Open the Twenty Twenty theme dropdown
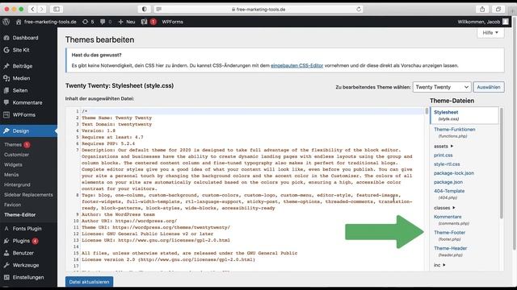This screenshot has height=290, width=517. click(x=442, y=87)
